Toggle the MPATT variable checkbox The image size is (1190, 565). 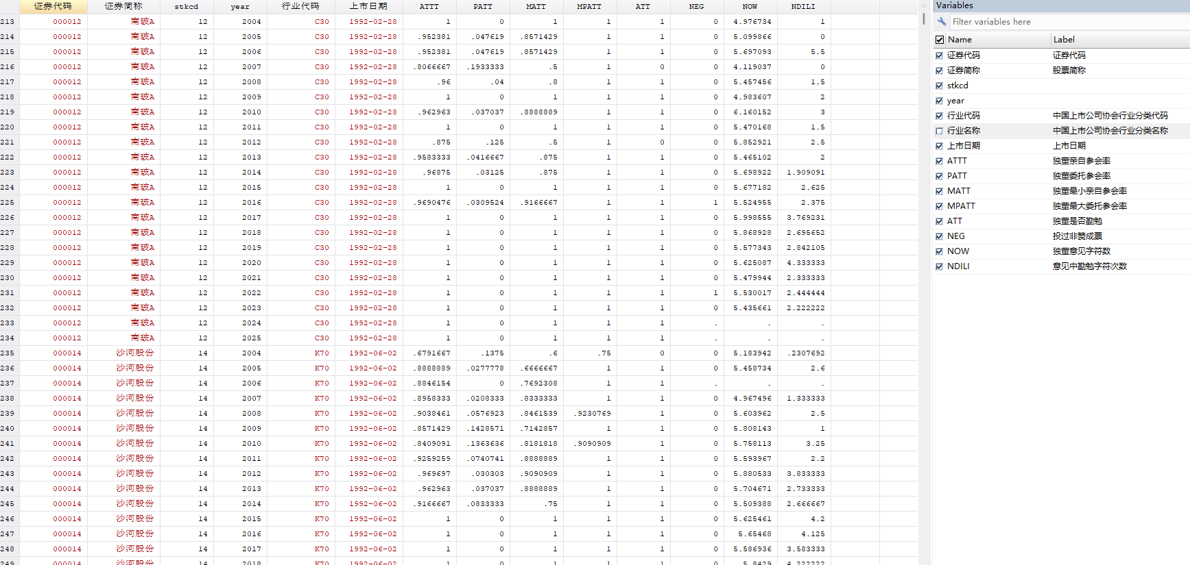tap(939, 206)
